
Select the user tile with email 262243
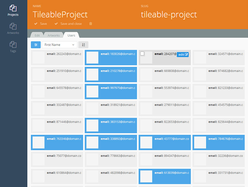point(57,58)
